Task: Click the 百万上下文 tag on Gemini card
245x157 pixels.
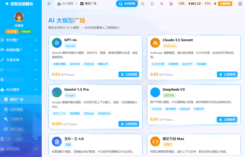Action: tap(59, 114)
